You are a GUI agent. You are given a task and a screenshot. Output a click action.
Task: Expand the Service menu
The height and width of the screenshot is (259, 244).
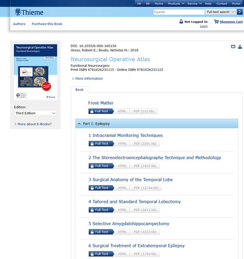(x=194, y=3)
